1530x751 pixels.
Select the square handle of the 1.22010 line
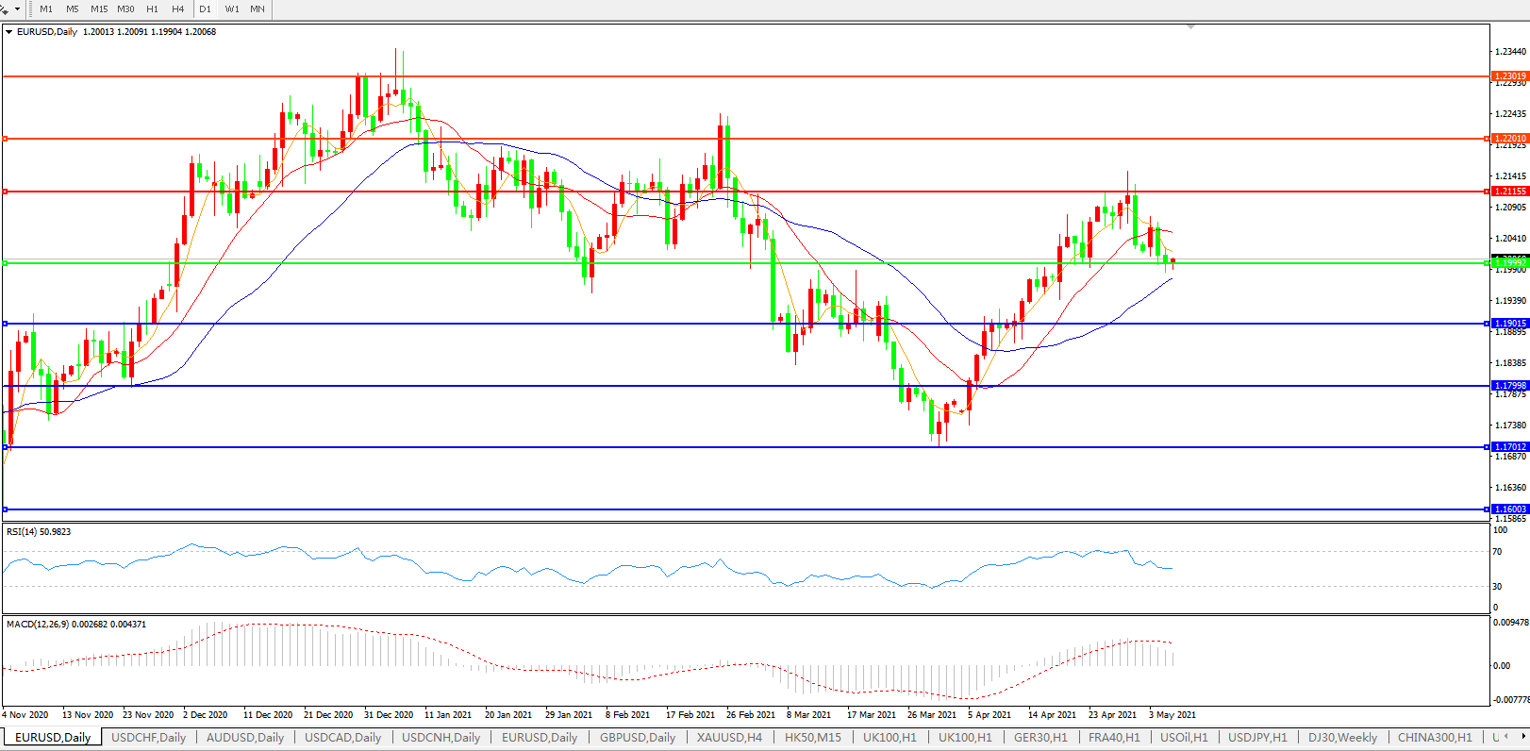tap(6, 139)
